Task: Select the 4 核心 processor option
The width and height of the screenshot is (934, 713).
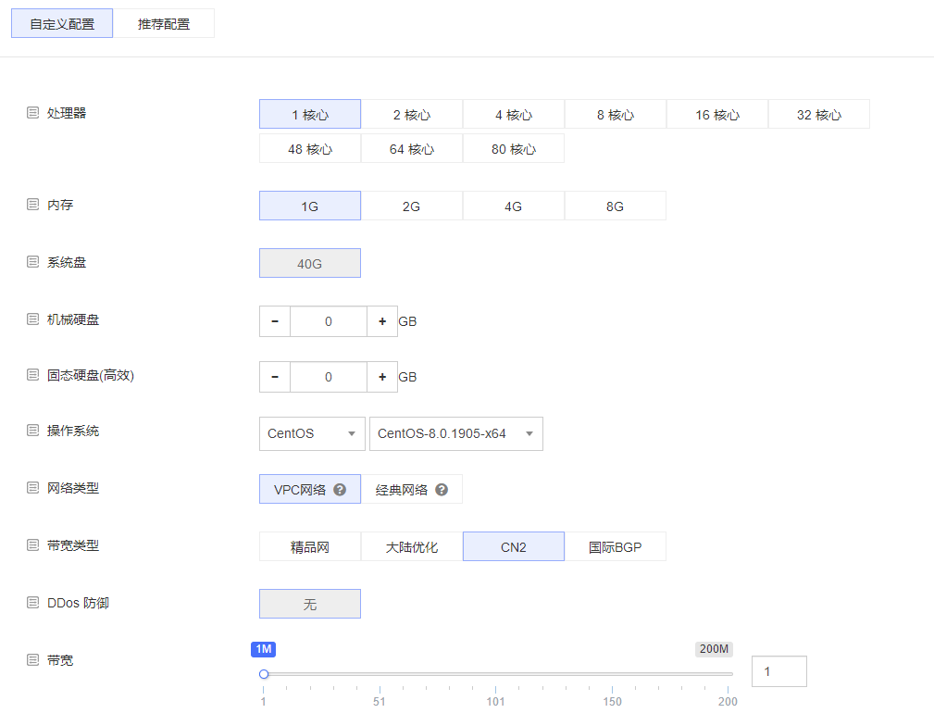Action: [x=513, y=115]
